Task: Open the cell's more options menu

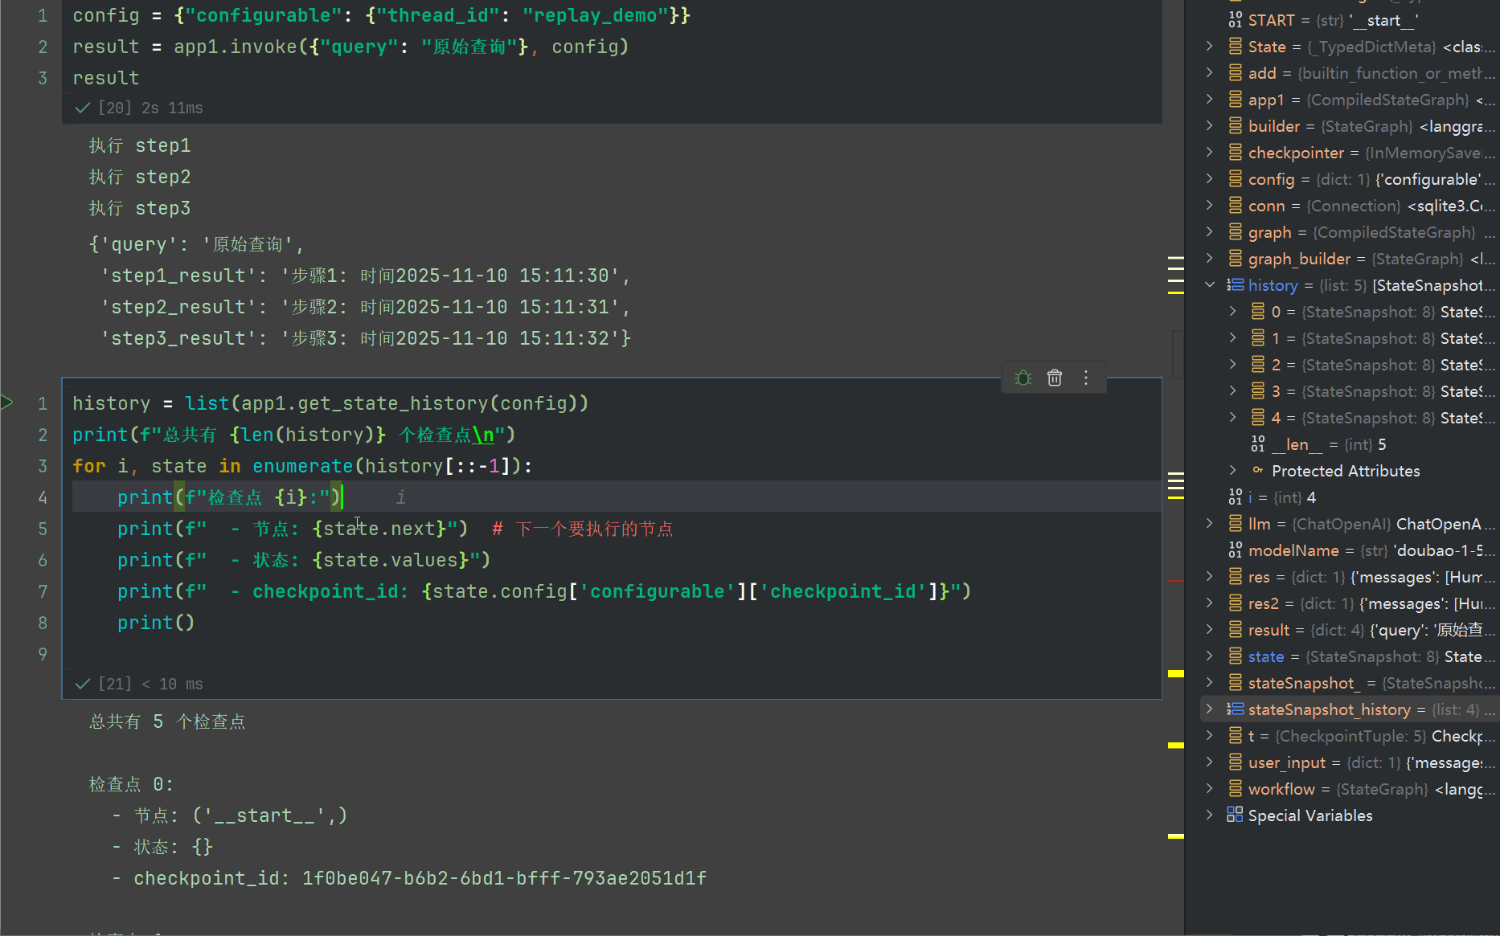Action: 1086,378
